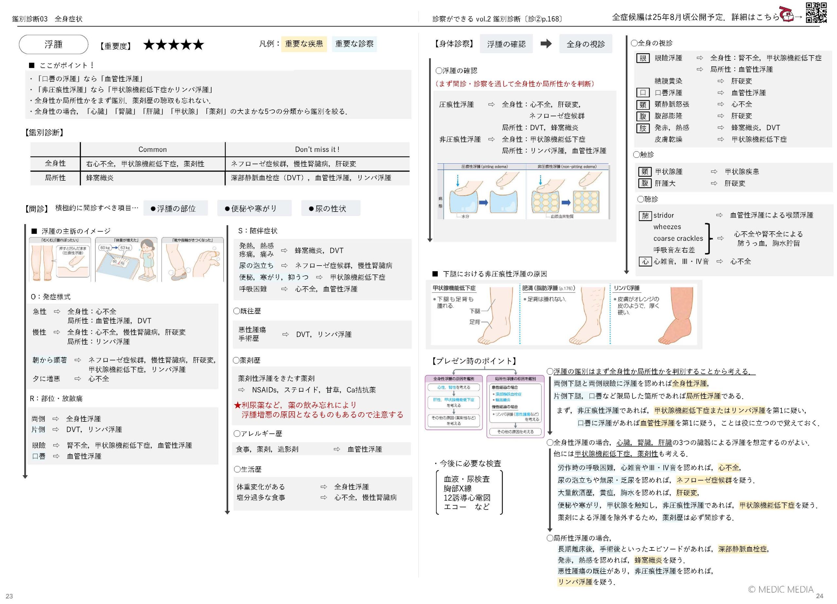Image resolution: width=837 pixels, height=604 pixels.
Task: Click the 非圧痕性浮腫 (non-pitting edema) diagram
Action: point(567,191)
